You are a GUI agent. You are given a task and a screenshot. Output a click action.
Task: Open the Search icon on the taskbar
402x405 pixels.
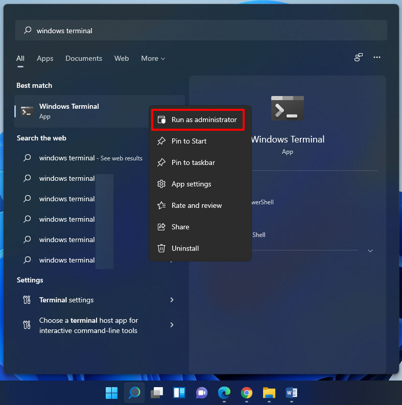[x=134, y=393]
